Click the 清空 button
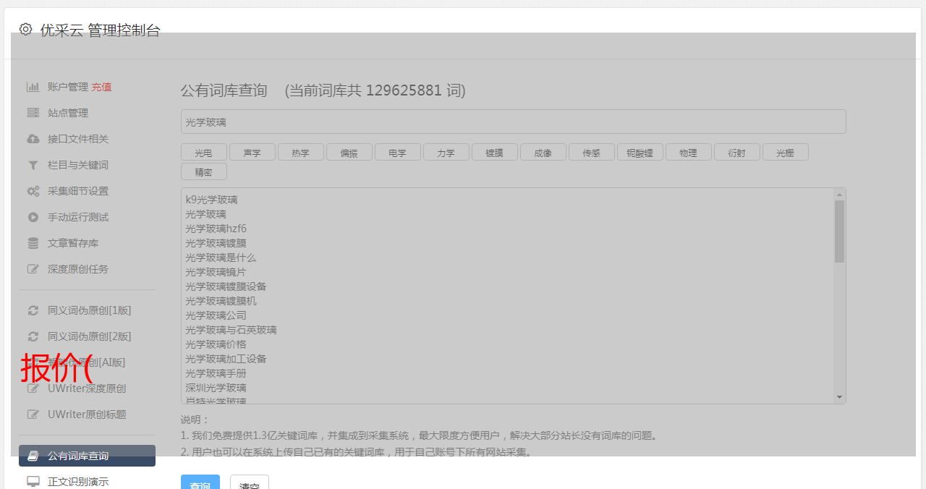 [x=250, y=483]
